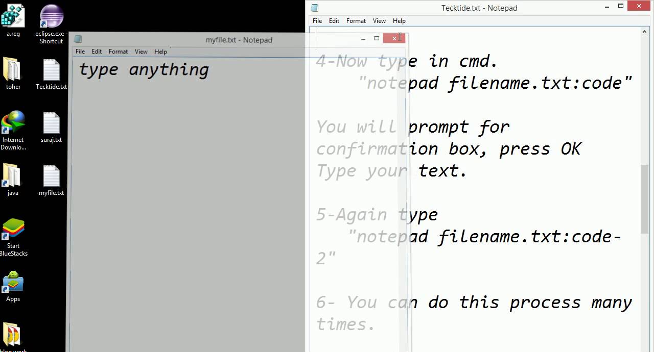Viewport: 654px width, 352px height.
Task: Select Internet Download Manager desktop icon
Action: 13,131
